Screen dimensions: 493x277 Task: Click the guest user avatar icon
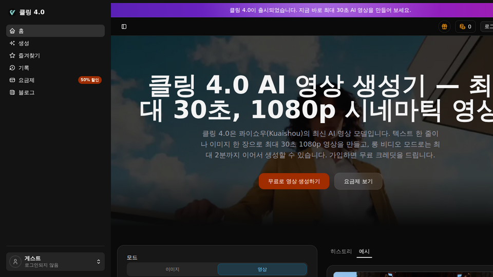click(15, 262)
